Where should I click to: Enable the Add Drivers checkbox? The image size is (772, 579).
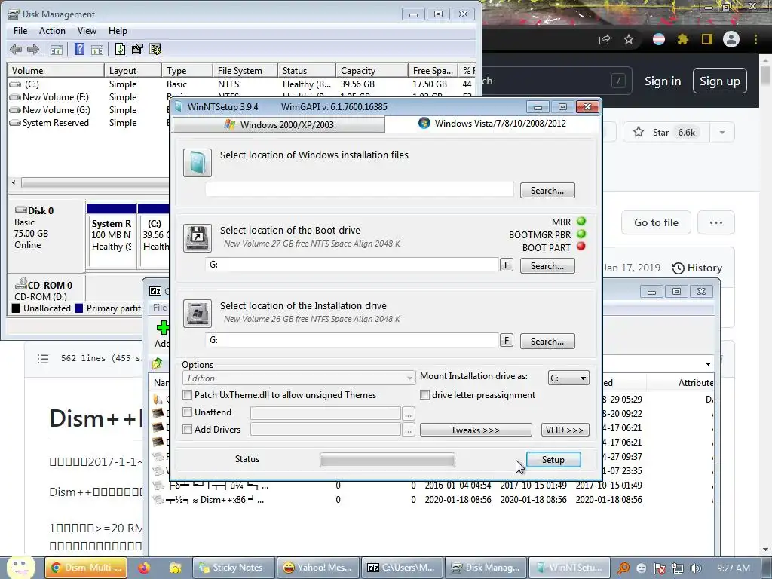[x=187, y=429]
